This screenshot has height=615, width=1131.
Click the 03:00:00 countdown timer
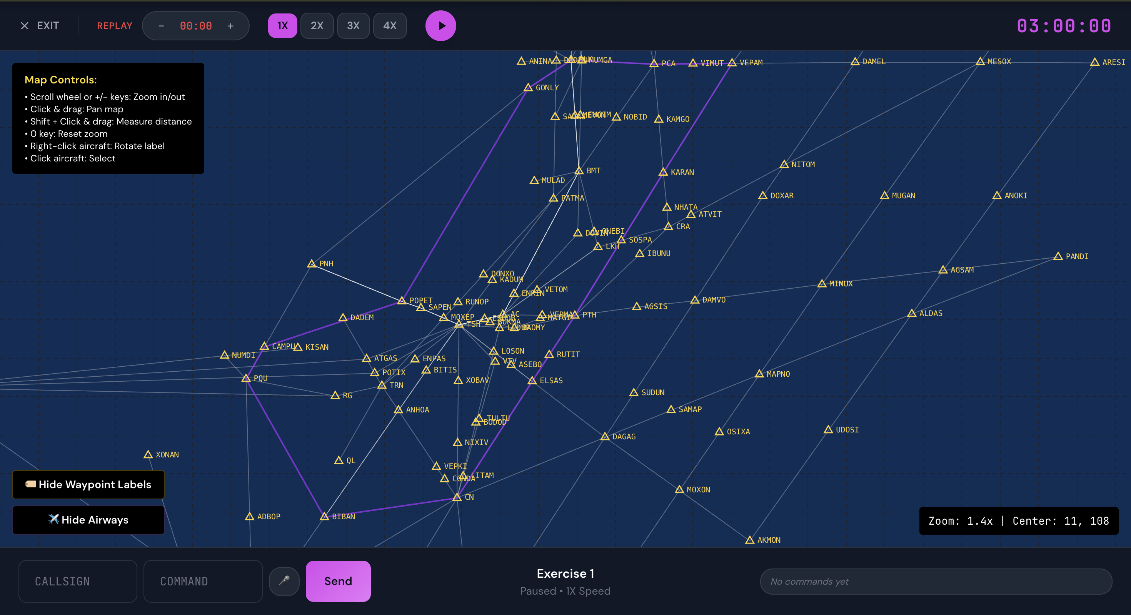1064,26
